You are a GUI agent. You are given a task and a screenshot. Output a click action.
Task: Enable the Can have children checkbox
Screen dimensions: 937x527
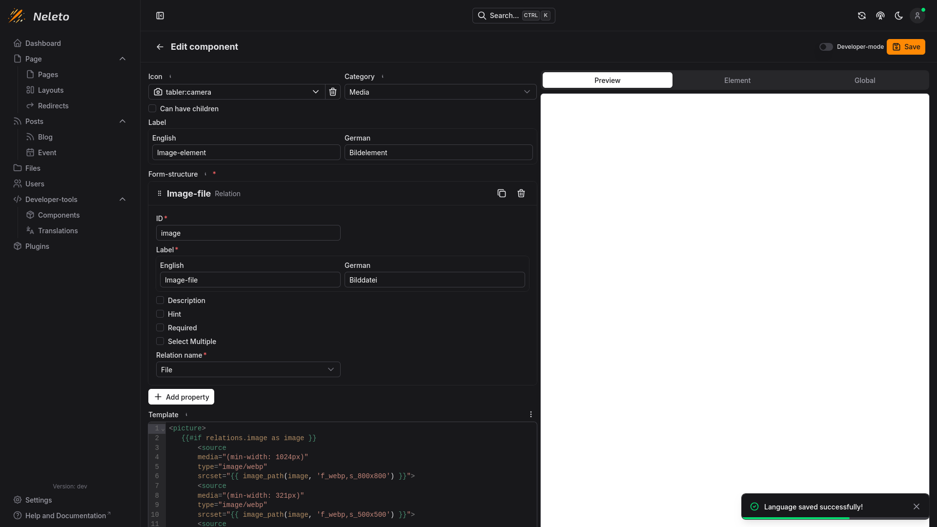pyautogui.click(x=153, y=108)
